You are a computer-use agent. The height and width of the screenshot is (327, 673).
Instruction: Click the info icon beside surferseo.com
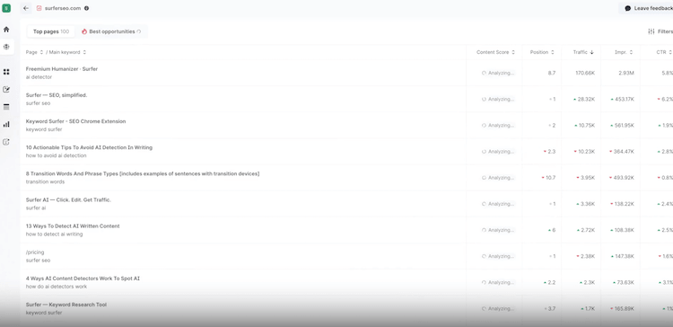(87, 8)
